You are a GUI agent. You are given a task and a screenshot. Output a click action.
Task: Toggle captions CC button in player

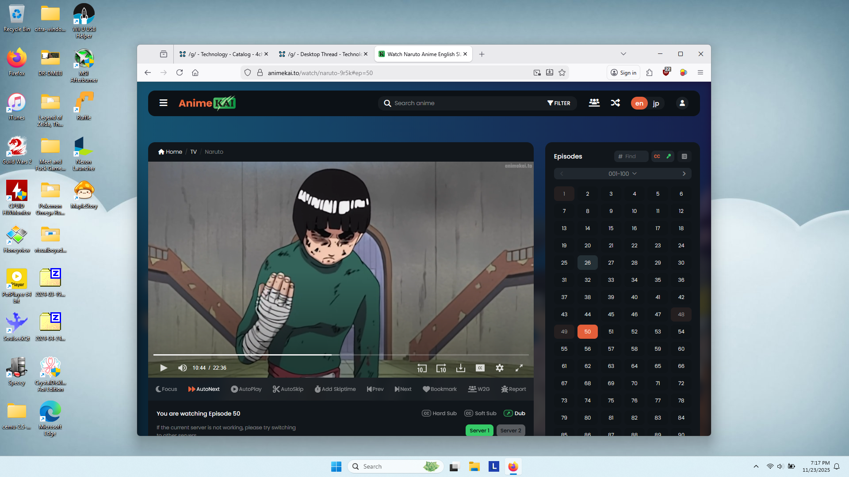(480, 368)
